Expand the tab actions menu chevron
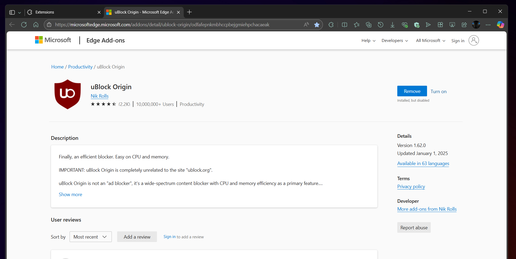The width and height of the screenshot is (516, 259). (19, 12)
